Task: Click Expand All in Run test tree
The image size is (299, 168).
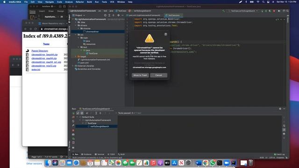Action: [96, 113]
